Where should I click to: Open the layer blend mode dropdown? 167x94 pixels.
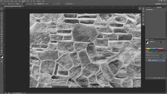click(150, 55)
